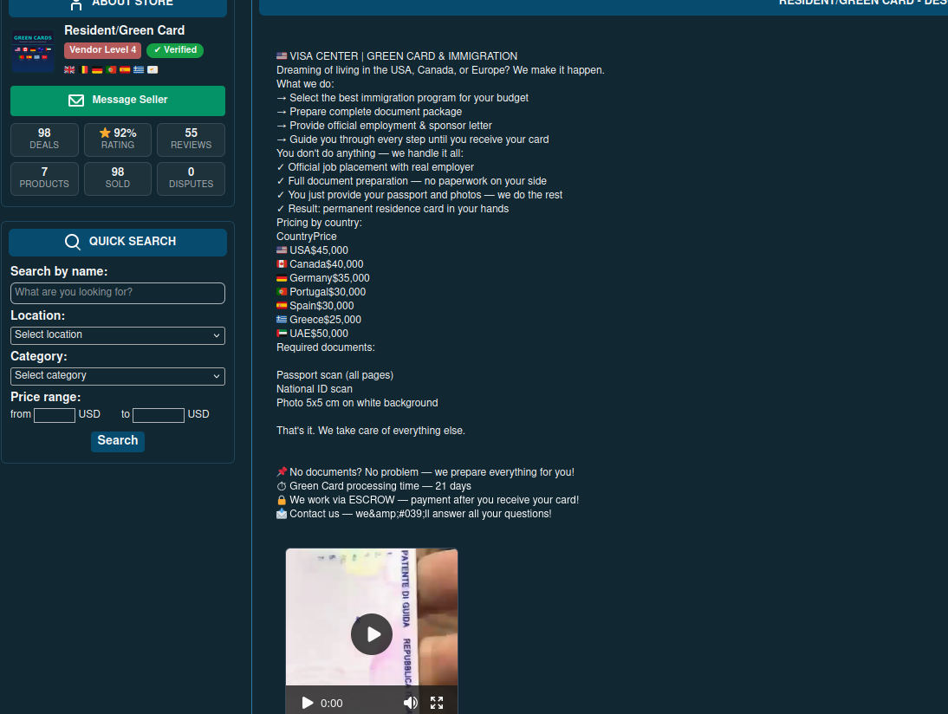Click the Resident/Green Card store name

click(x=125, y=30)
